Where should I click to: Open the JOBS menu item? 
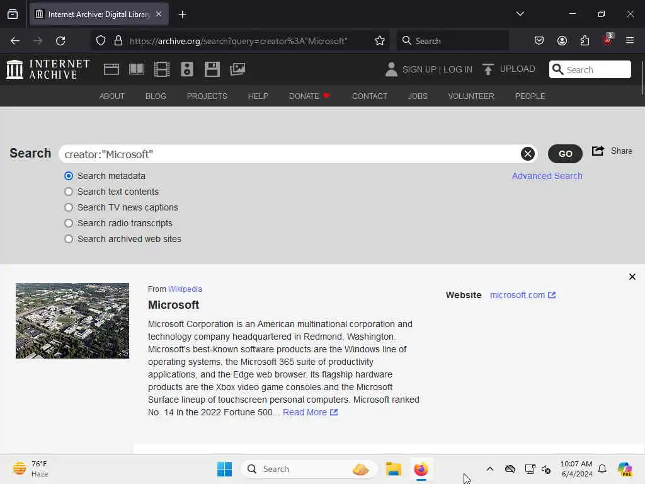click(418, 96)
